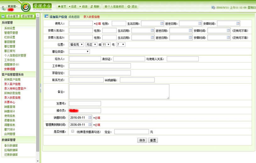Tick the 是否预售 presale checkbox
The image size is (256, 163).
pyautogui.click(x=73, y=131)
